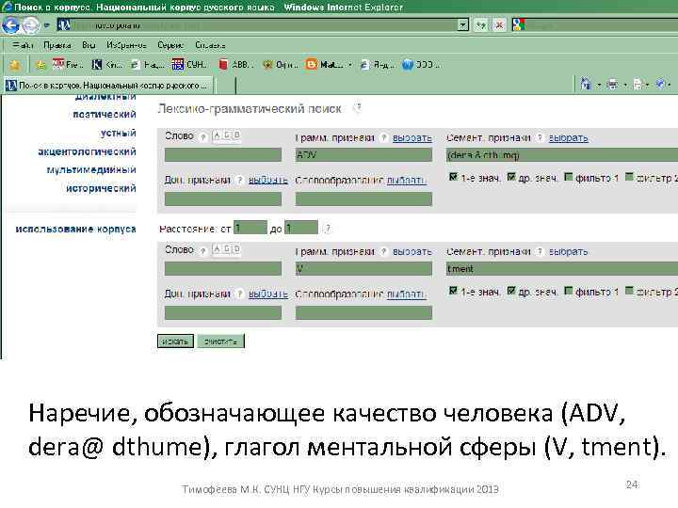The height and width of the screenshot is (508, 678).
Task: Open the устный corpus link
Action: [x=118, y=133]
